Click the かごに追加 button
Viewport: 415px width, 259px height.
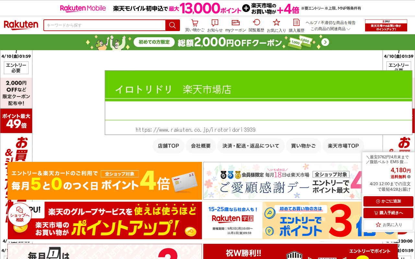click(x=388, y=201)
